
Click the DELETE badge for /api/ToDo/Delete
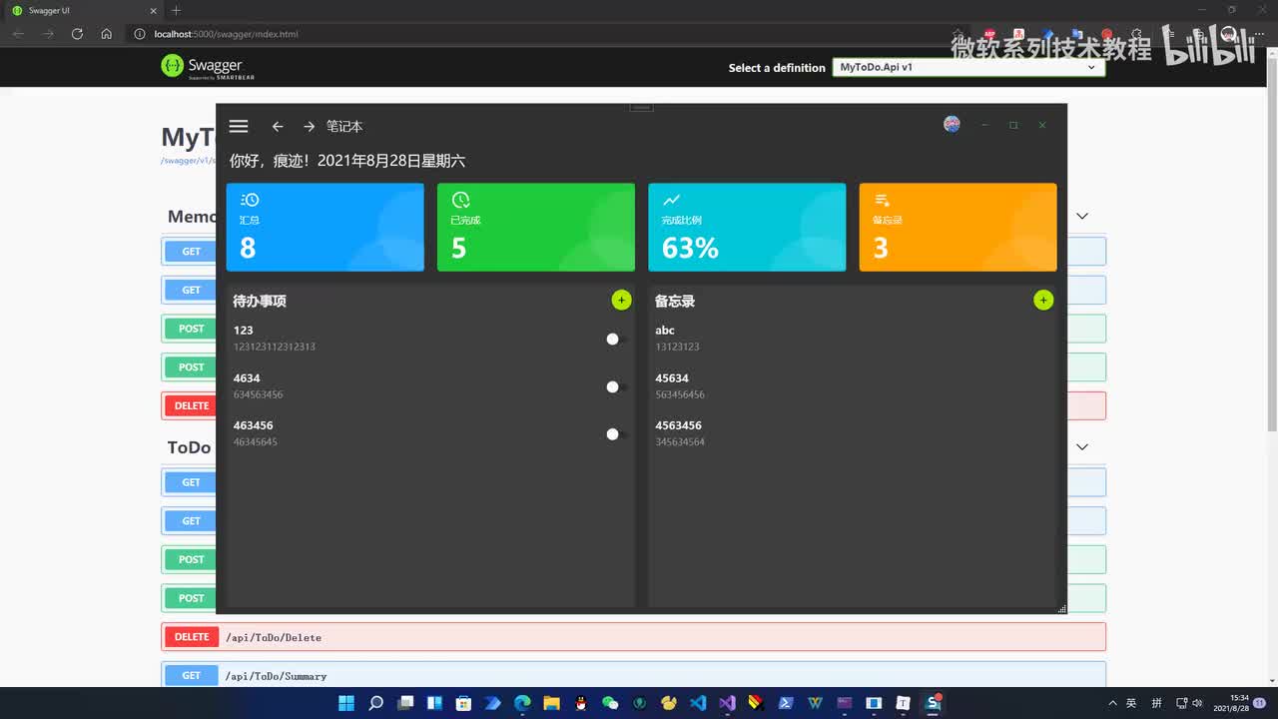192,637
